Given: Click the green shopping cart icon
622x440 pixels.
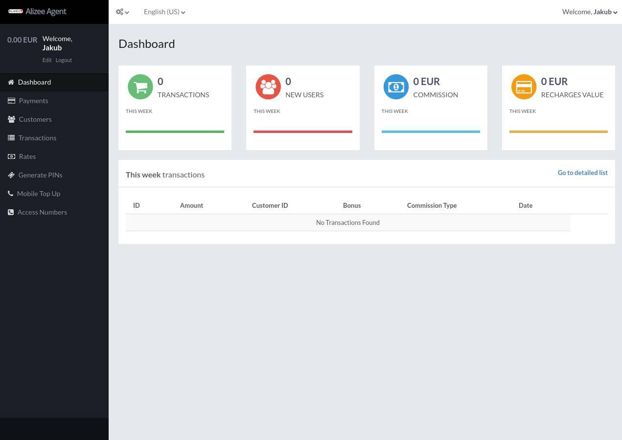Looking at the screenshot, I should pyautogui.click(x=140, y=87).
